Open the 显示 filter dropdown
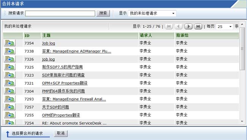Image resolution: width=247 pixels, height=140 pixels. [x=152, y=13]
